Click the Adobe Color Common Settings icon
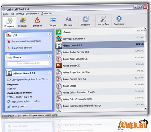151x132 pixels. (x=59, y=99)
